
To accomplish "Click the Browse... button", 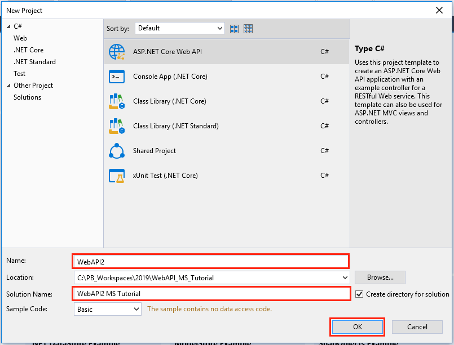I will (x=380, y=277).
